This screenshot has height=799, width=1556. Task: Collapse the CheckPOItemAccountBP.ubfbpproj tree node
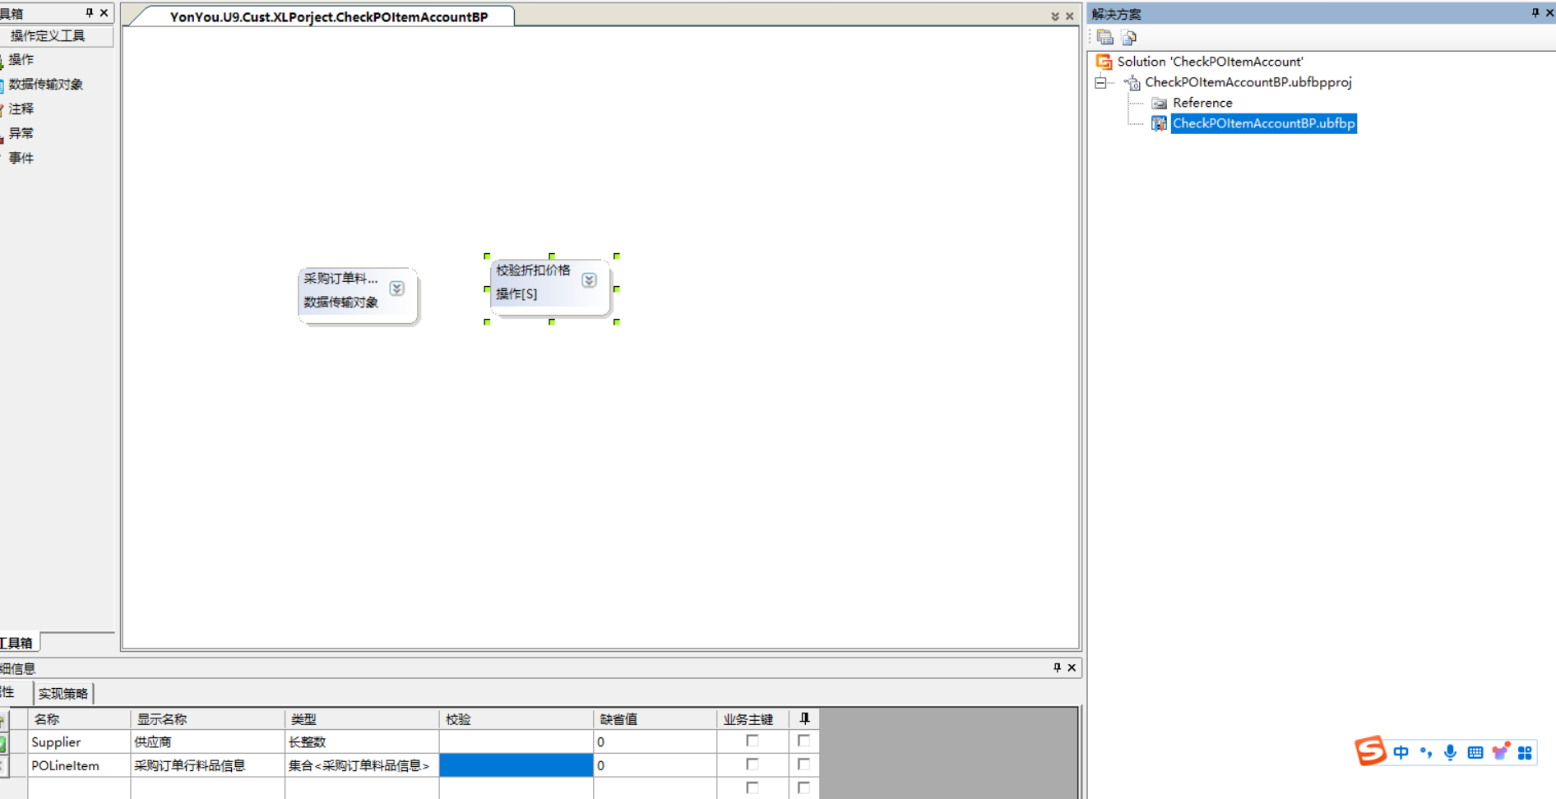pos(1100,82)
